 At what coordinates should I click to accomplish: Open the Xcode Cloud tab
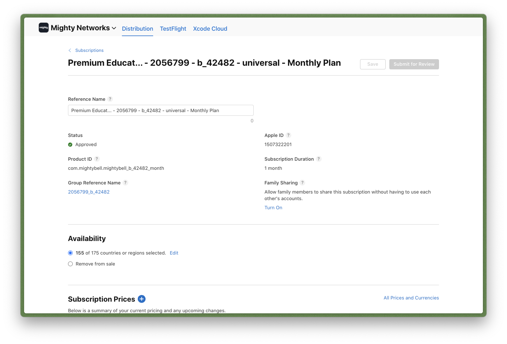tap(210, 28)
